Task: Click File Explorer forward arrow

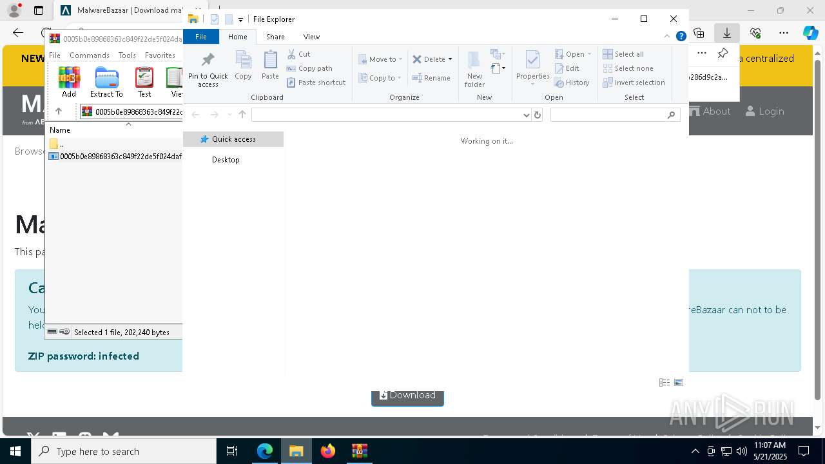Action: tap(214, 115)
